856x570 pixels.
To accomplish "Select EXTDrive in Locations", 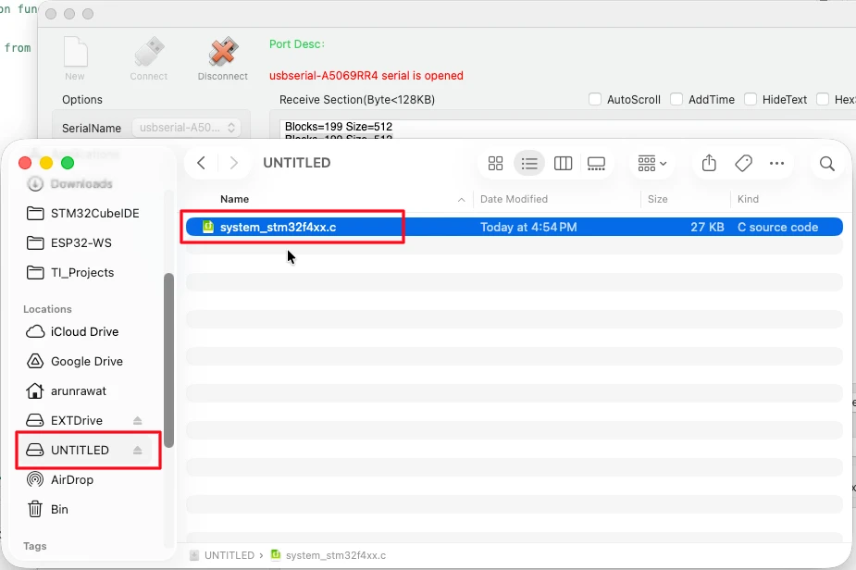I will [x=77, y=420].
